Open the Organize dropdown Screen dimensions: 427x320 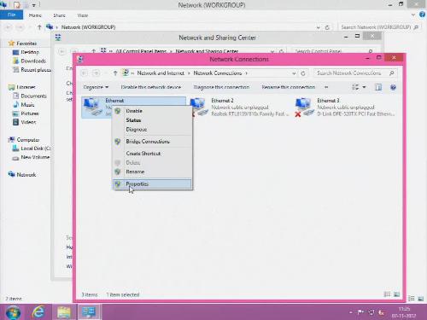96,87
